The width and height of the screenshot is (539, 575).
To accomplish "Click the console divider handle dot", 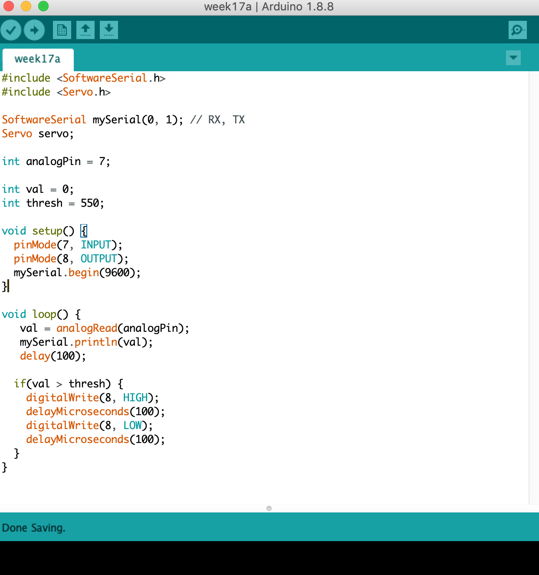I will 269,509.
